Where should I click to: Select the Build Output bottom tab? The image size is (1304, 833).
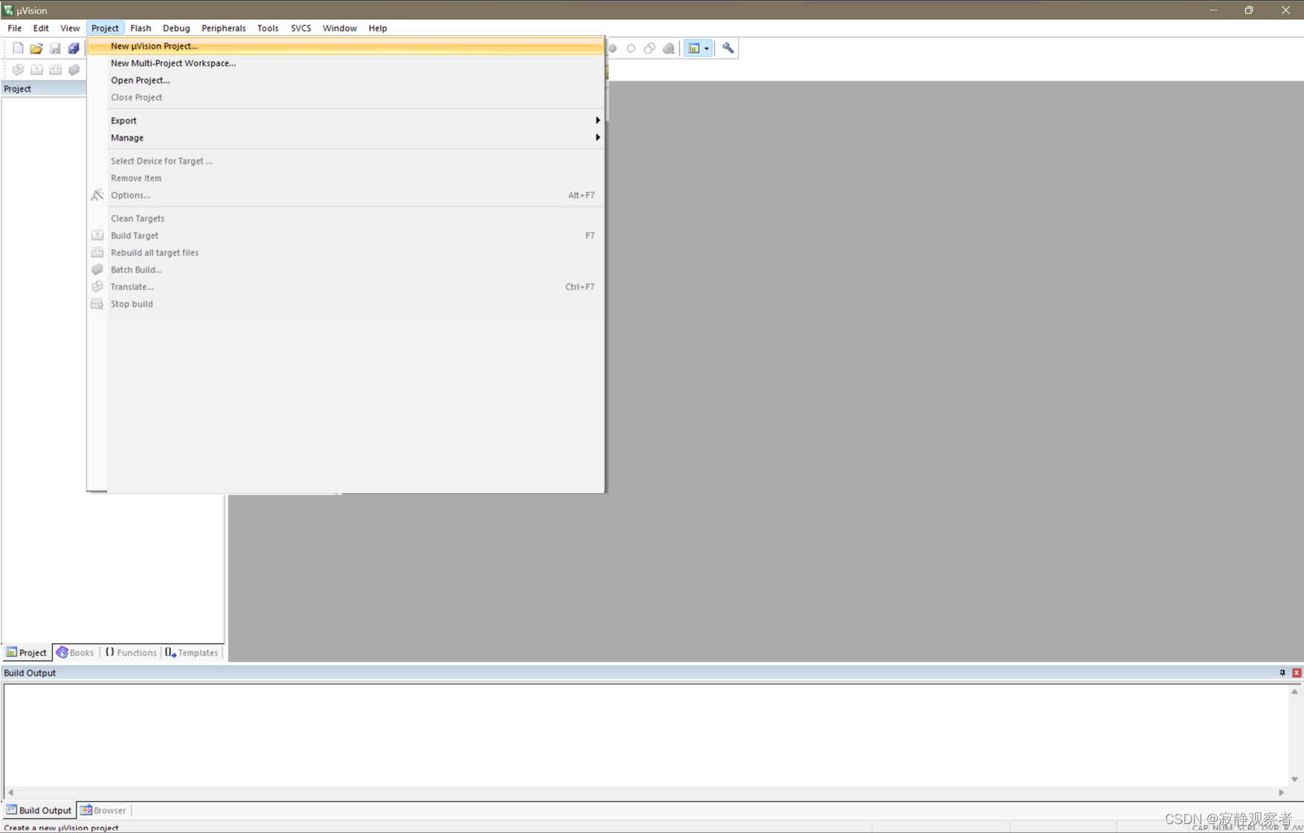(x=39, y=810)
